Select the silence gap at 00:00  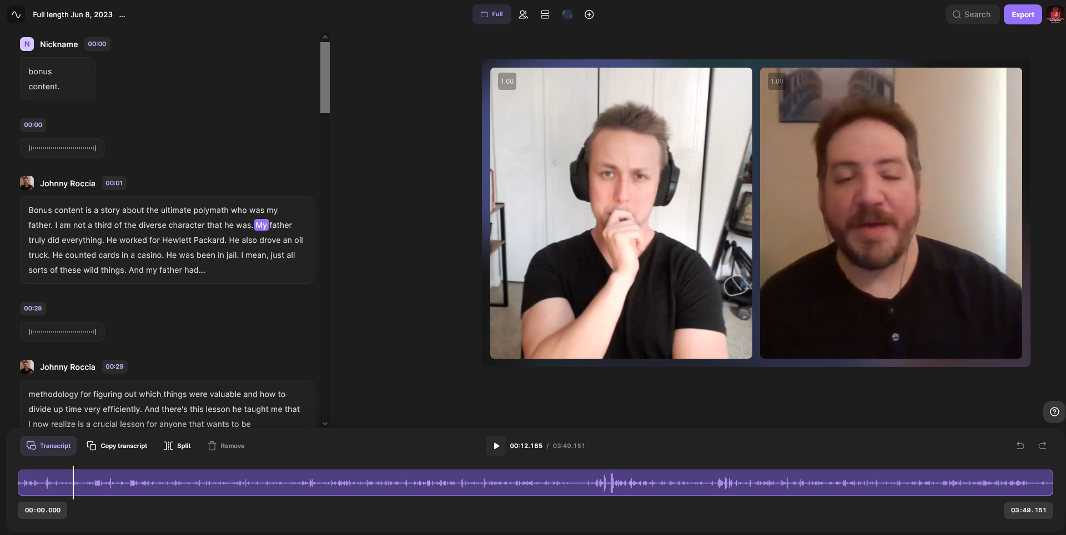(x=62, y=148)
